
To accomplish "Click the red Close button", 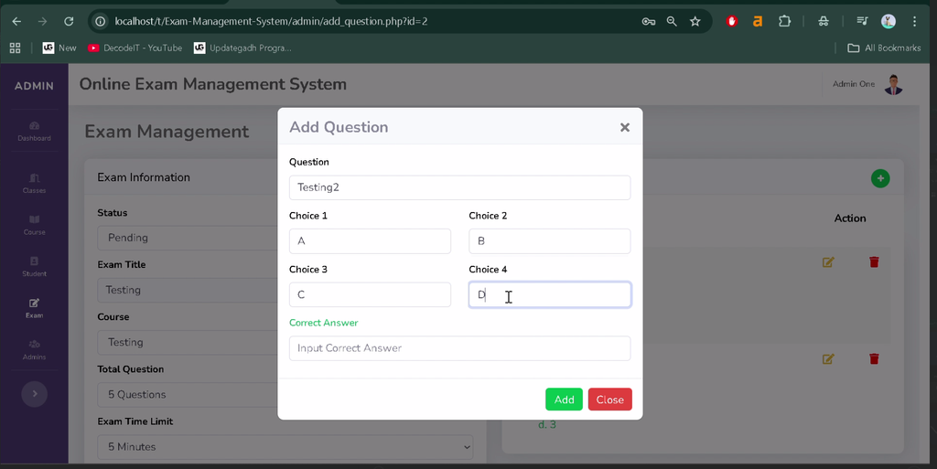I will coord(609,400).
